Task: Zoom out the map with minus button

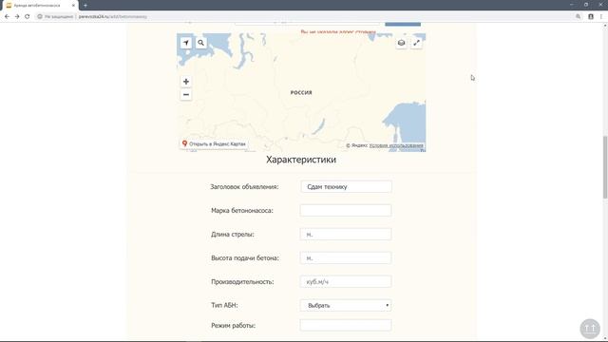Action: [x=186, y=95]
